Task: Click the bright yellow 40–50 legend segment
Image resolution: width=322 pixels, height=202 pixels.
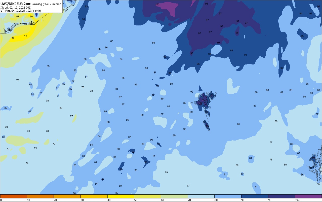Action: (x=121, y=196)
